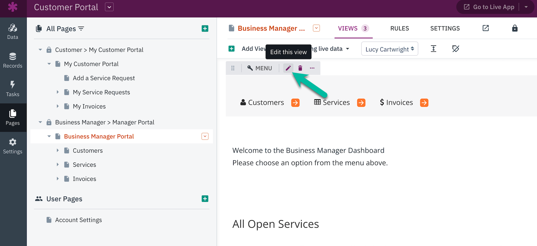Add a new user page with plus icon
Screen dimensions: 537x246
(205, 199)
